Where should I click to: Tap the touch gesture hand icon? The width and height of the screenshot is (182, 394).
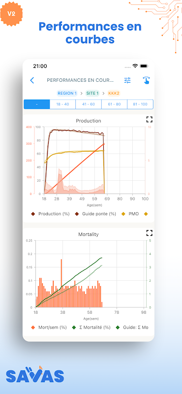point(147,80)
